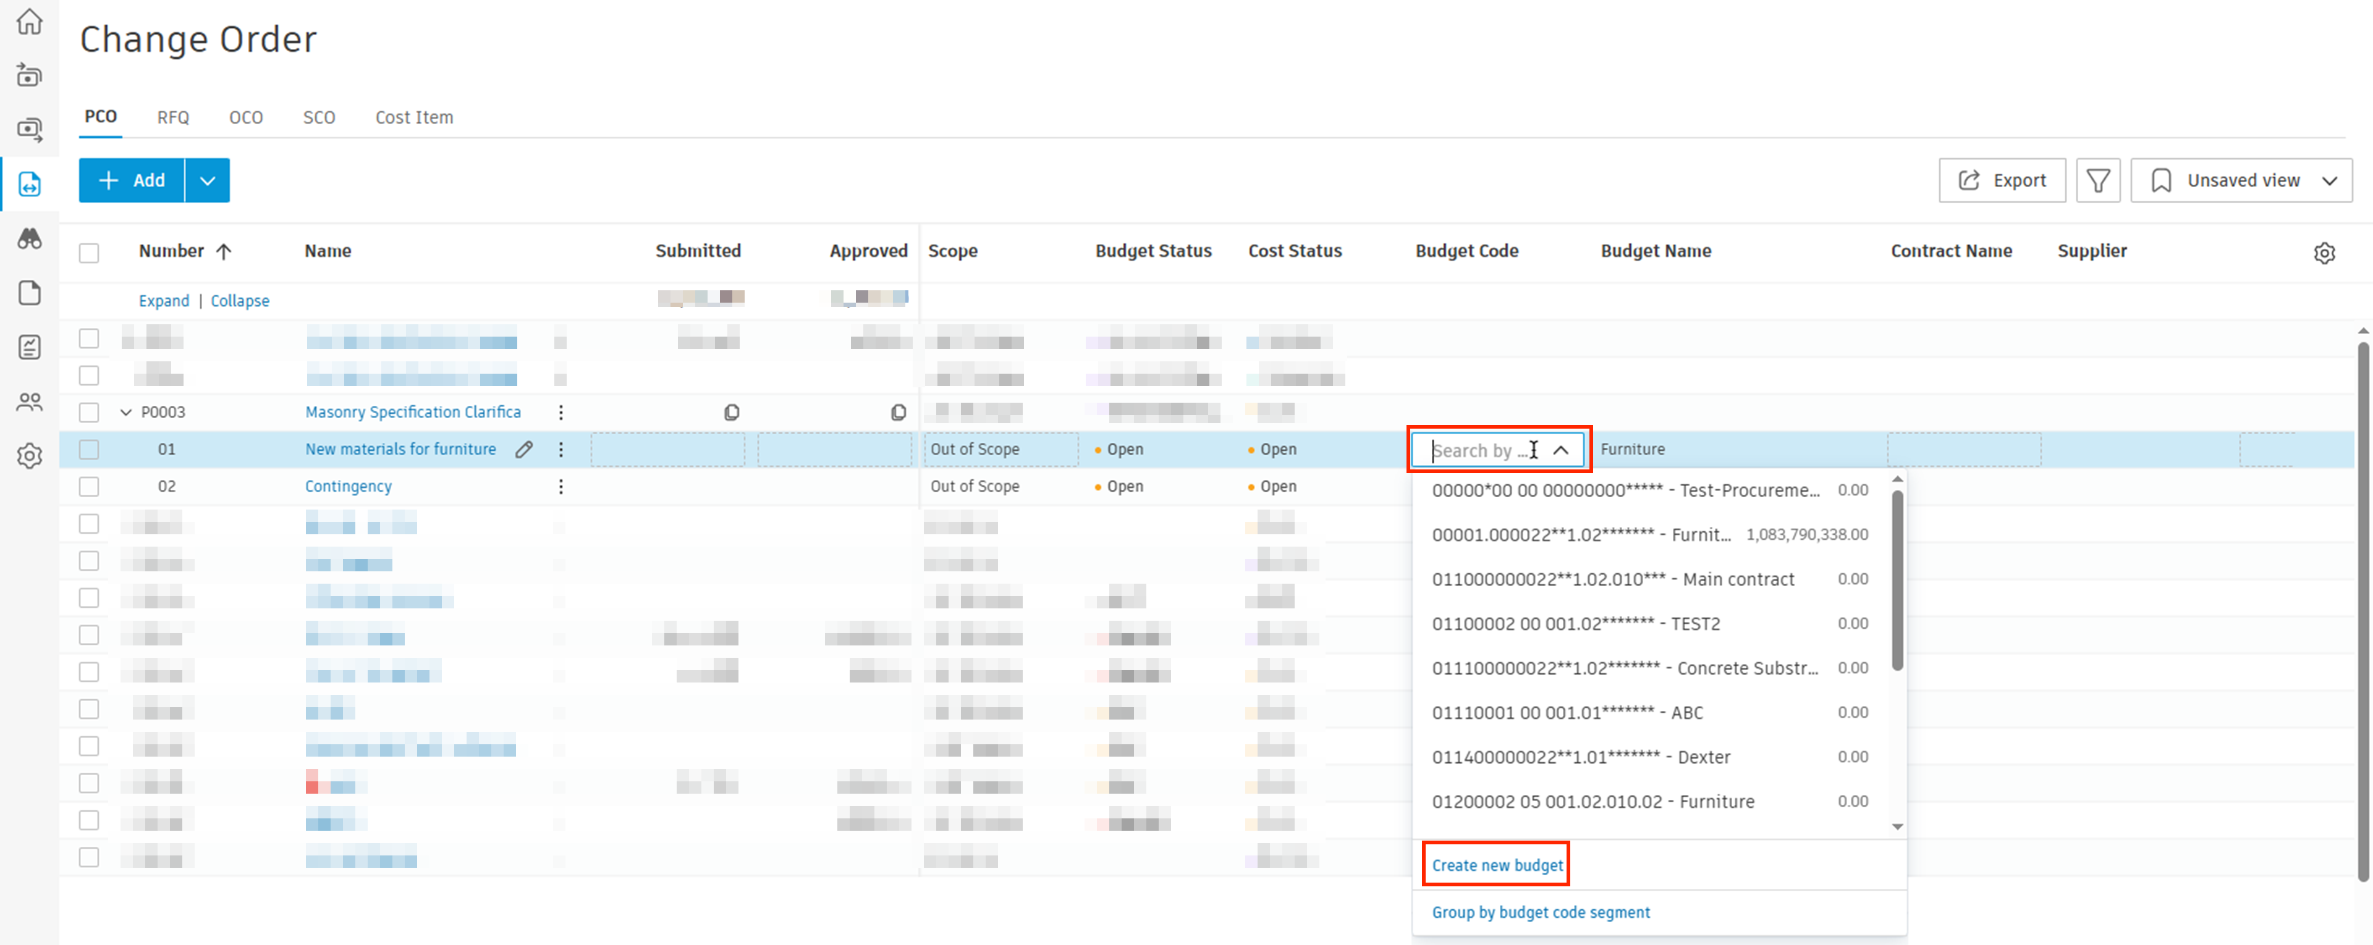Screen dimensions: 2373x945
Task: Open the three-dot menu for P0003
Action: point(561,412)
